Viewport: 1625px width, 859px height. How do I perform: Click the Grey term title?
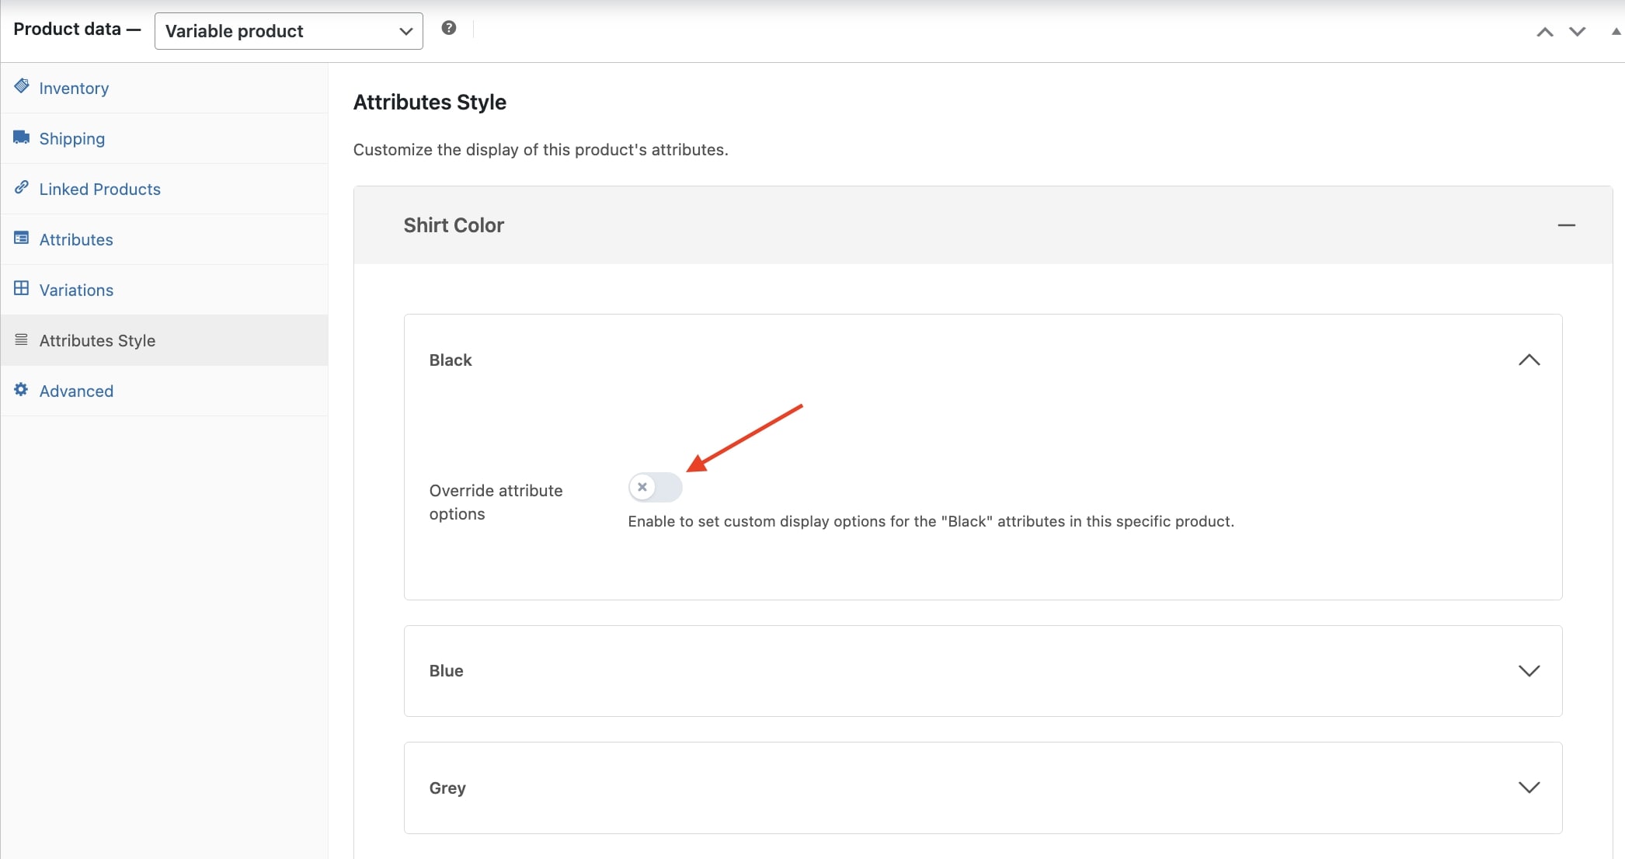[x=447, y=788]
